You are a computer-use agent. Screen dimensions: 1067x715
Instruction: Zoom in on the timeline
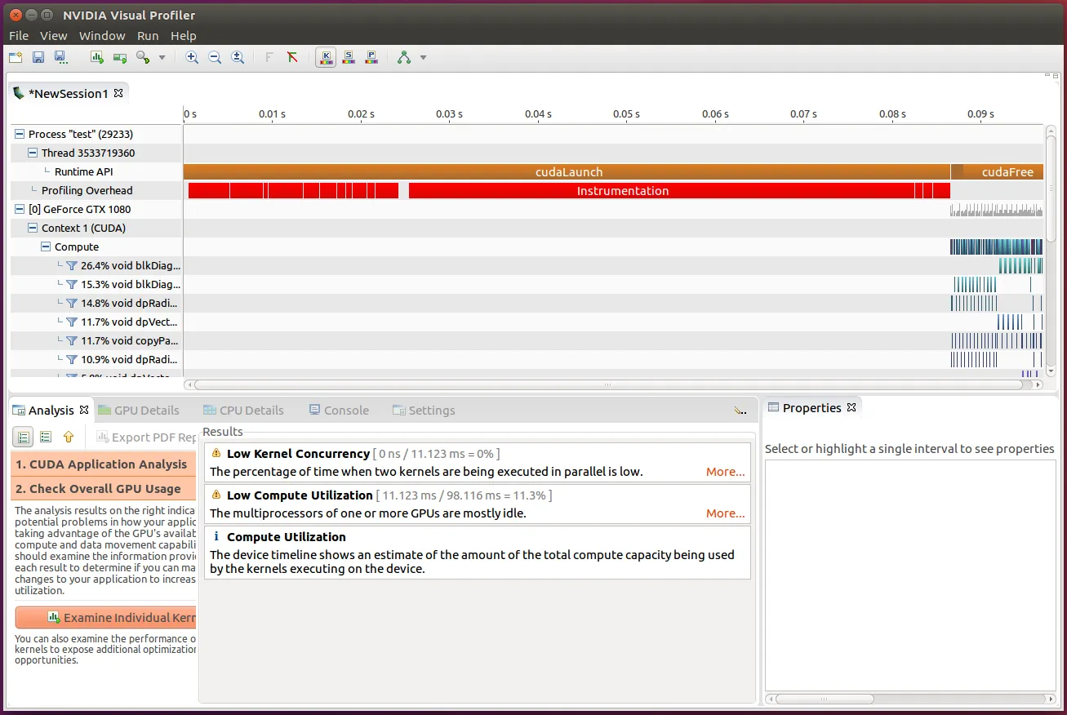pos(192,57)
